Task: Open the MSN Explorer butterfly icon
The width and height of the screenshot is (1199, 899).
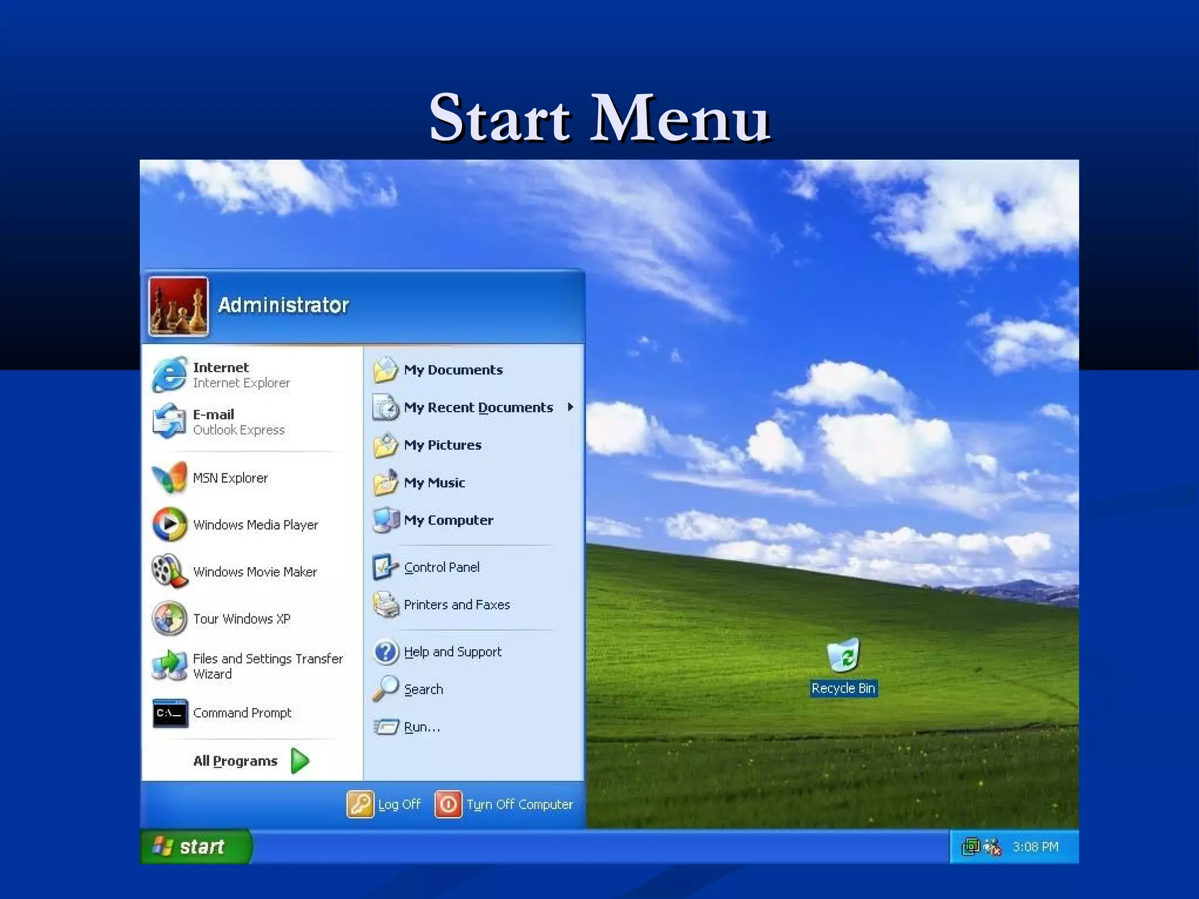Action: 170,478
